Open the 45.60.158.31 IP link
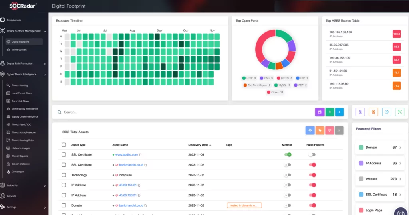Viewport: 409px width, 215px height. pyautogui.click(x=128, y=195)
